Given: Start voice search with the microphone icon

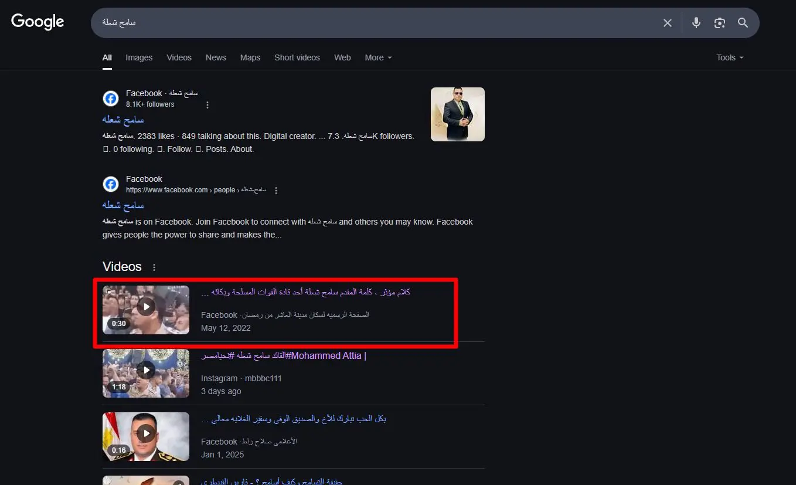Looking at the screenshot, I should 696,23.
